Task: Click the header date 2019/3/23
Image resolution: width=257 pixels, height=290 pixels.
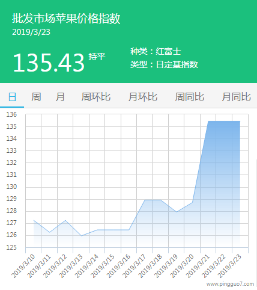Action: click(x=31, y=32)
